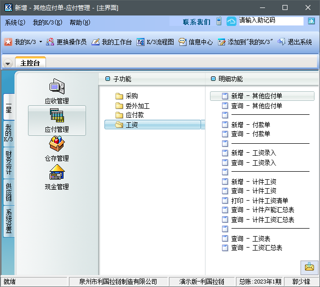The image size is (320, 287).
Task: Open 新增 - 付款单 in 明细功能
Action: (x=250, y=125)
